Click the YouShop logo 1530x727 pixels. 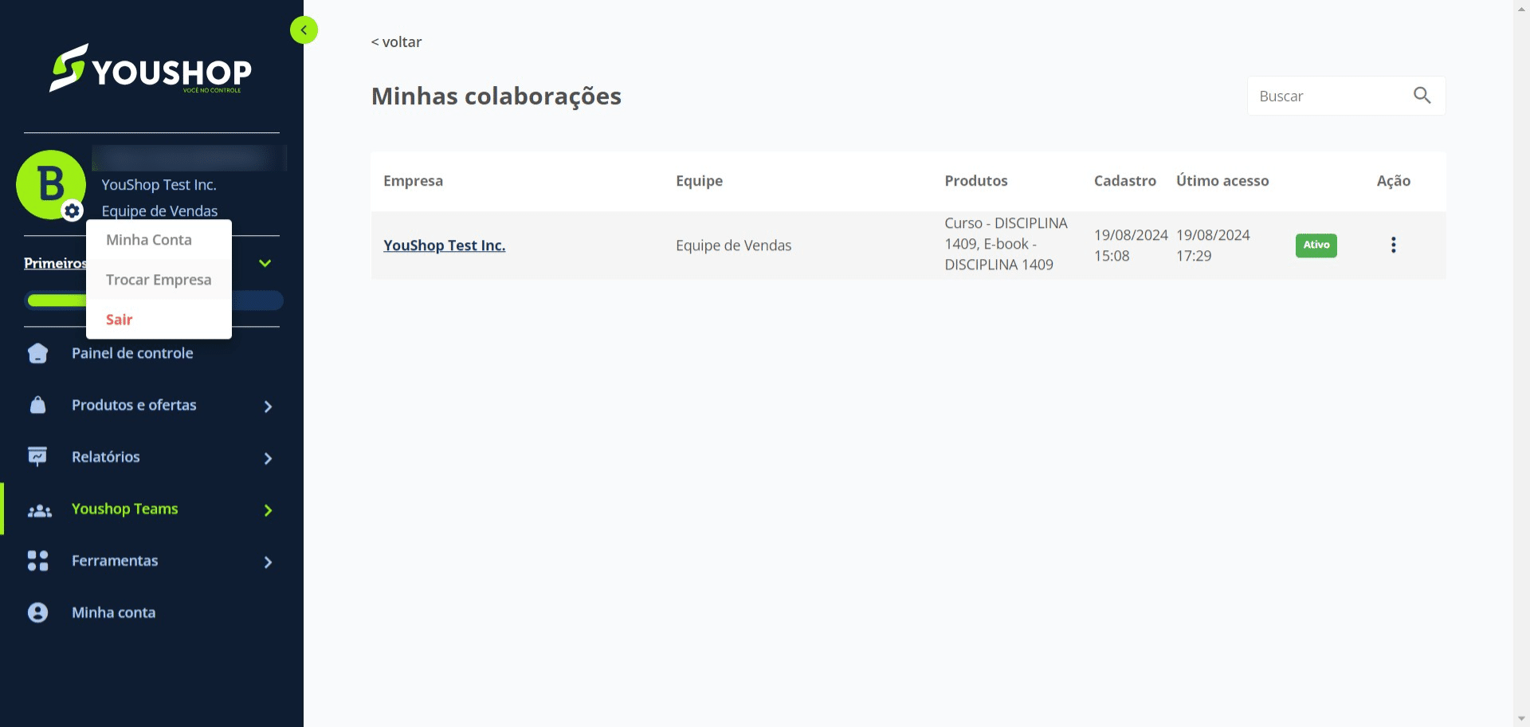tap(151, 69)
